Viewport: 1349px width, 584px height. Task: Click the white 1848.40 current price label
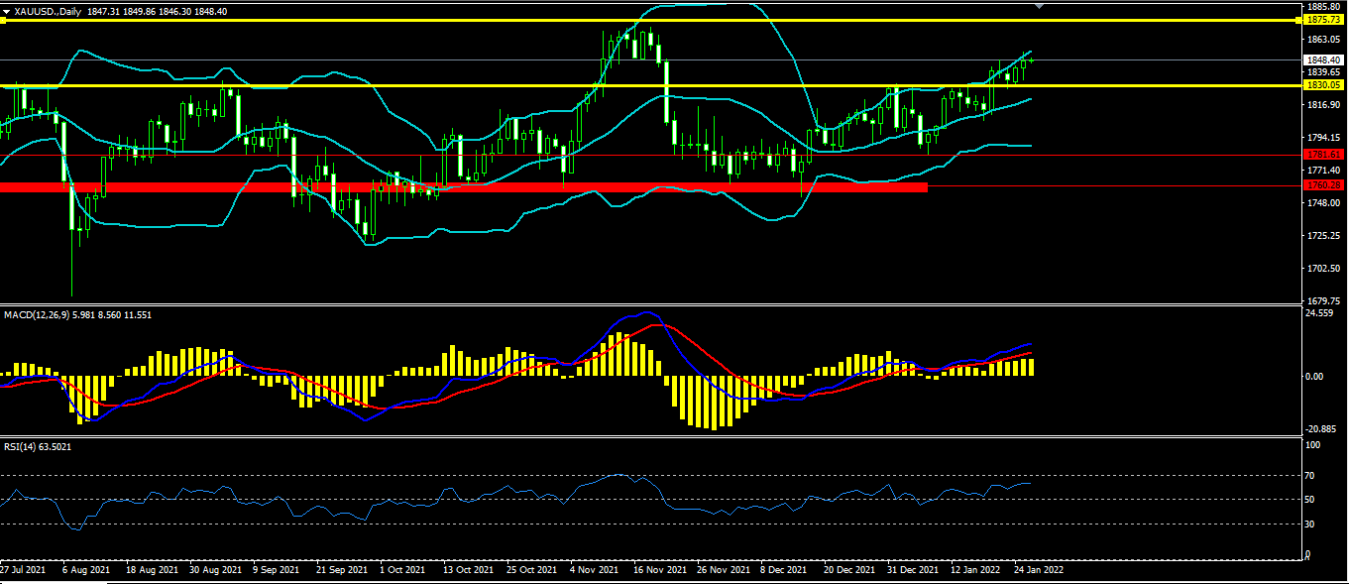click(1323, 59)
